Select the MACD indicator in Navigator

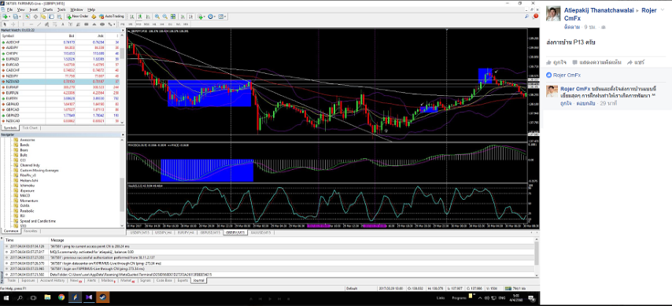(24, 195)
